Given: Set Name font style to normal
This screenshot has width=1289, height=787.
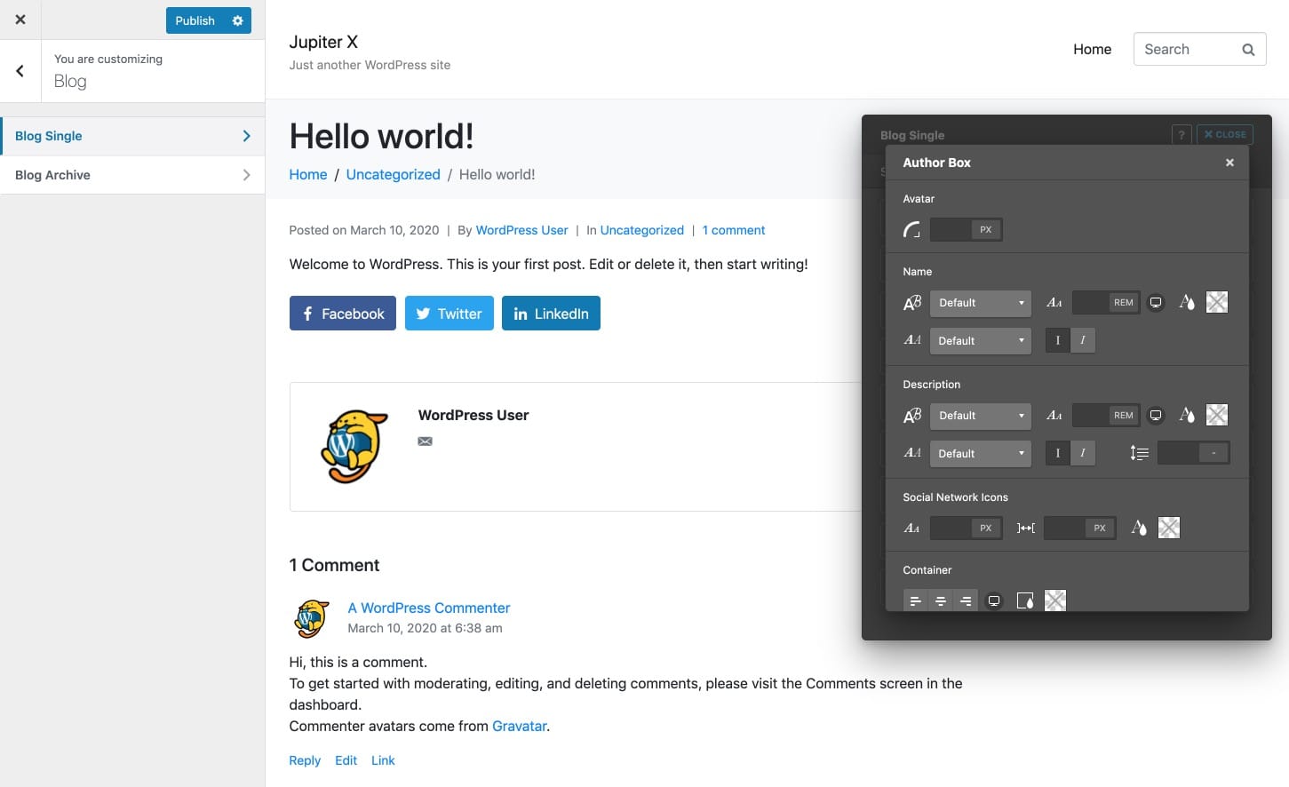Looking at the screenshot, I should pyautogui.click(x=1057, y=340).
